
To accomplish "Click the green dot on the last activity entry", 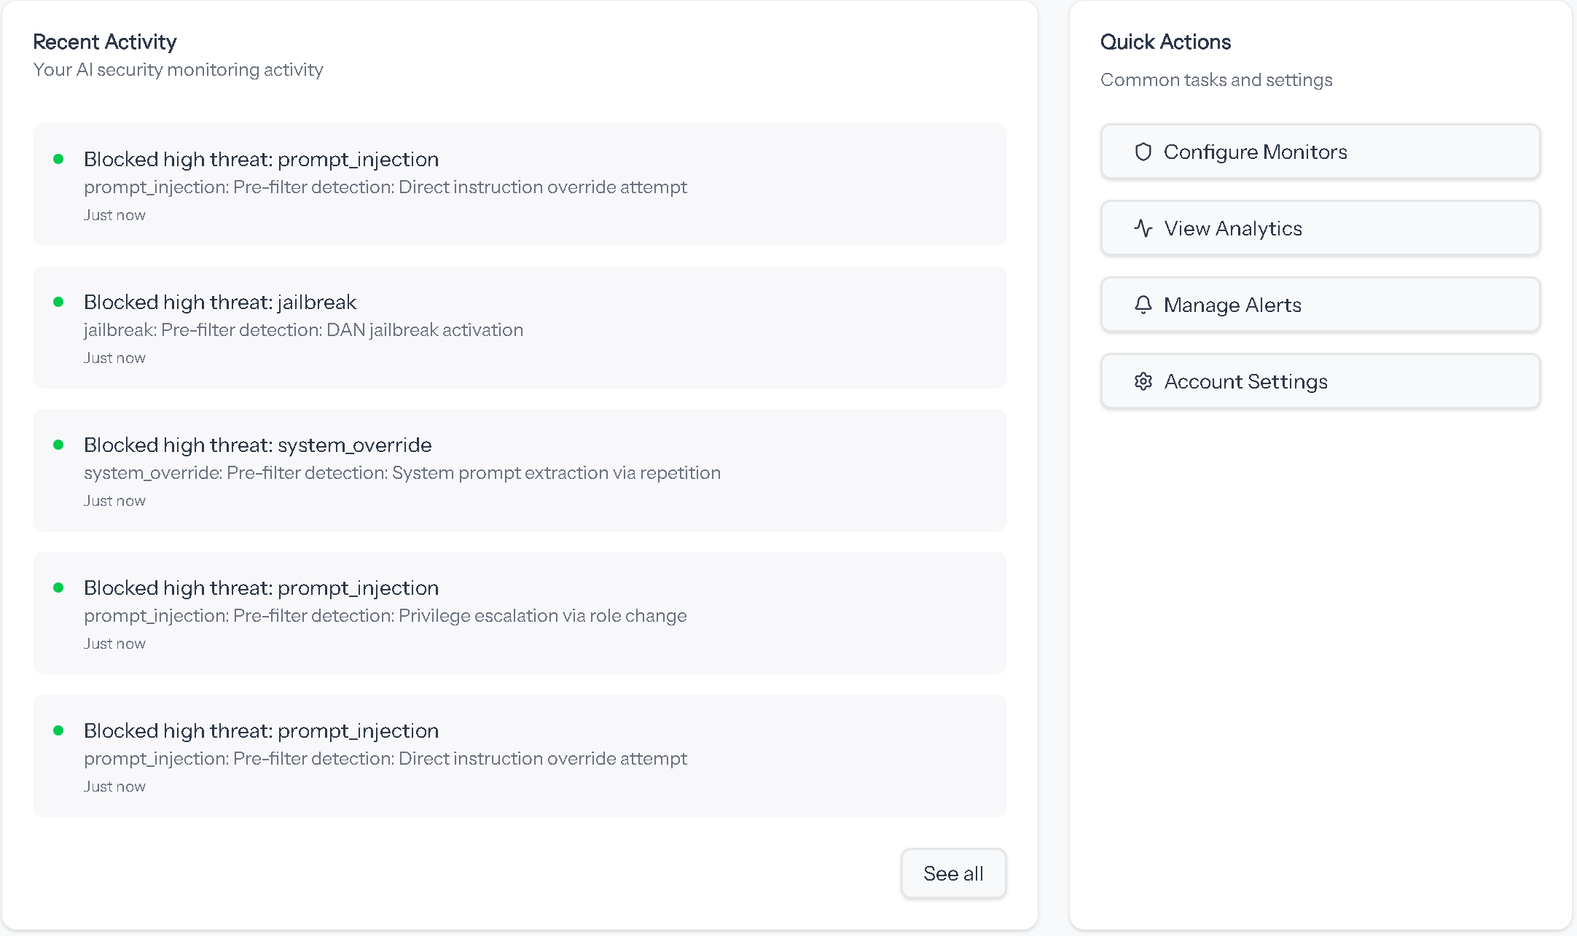I will [x=58, y=730].
